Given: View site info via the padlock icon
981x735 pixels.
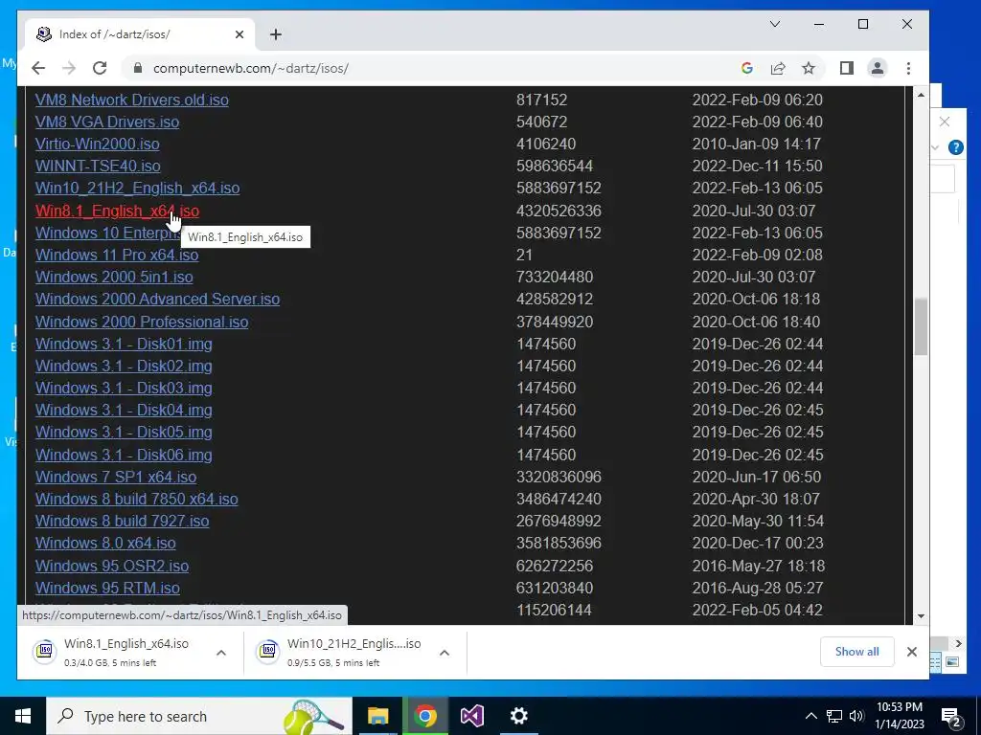Looking at the screenshot, I should 138,68.
